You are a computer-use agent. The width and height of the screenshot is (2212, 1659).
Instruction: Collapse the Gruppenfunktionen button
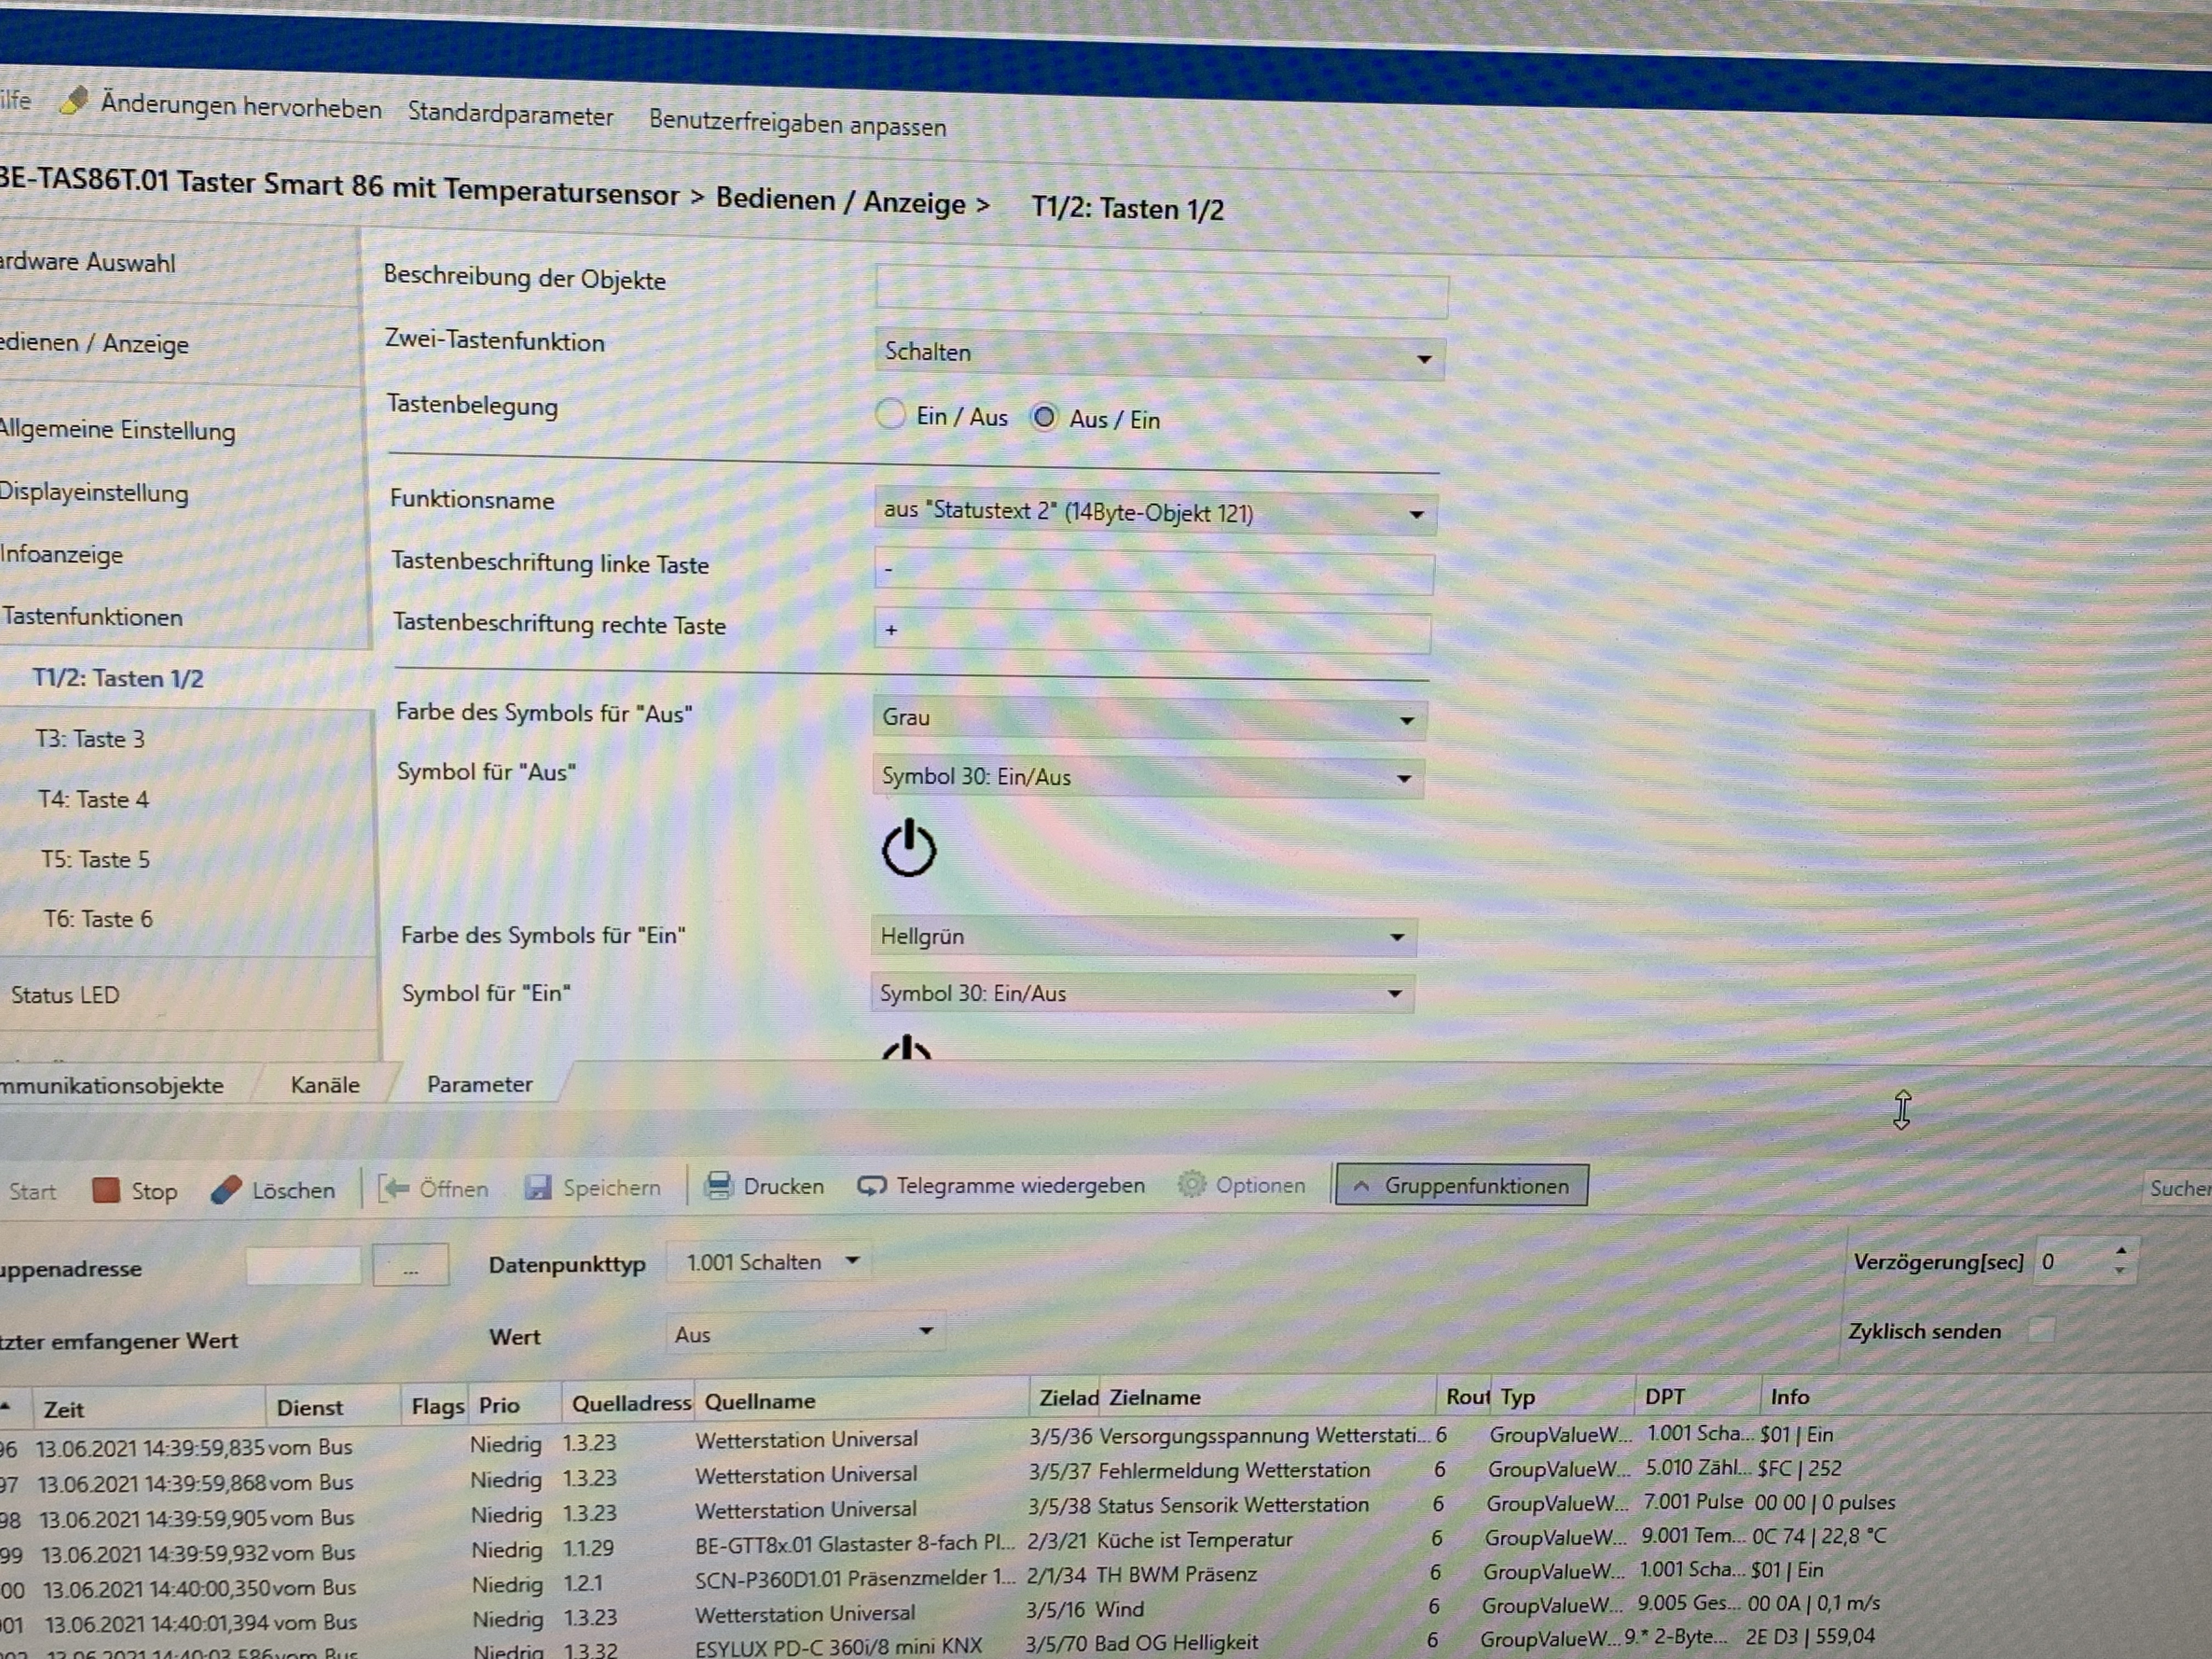pyautogui.click(x=1461, y=1186)
